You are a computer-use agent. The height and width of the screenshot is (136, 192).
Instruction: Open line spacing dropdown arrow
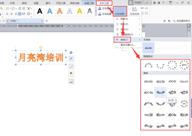31,14
